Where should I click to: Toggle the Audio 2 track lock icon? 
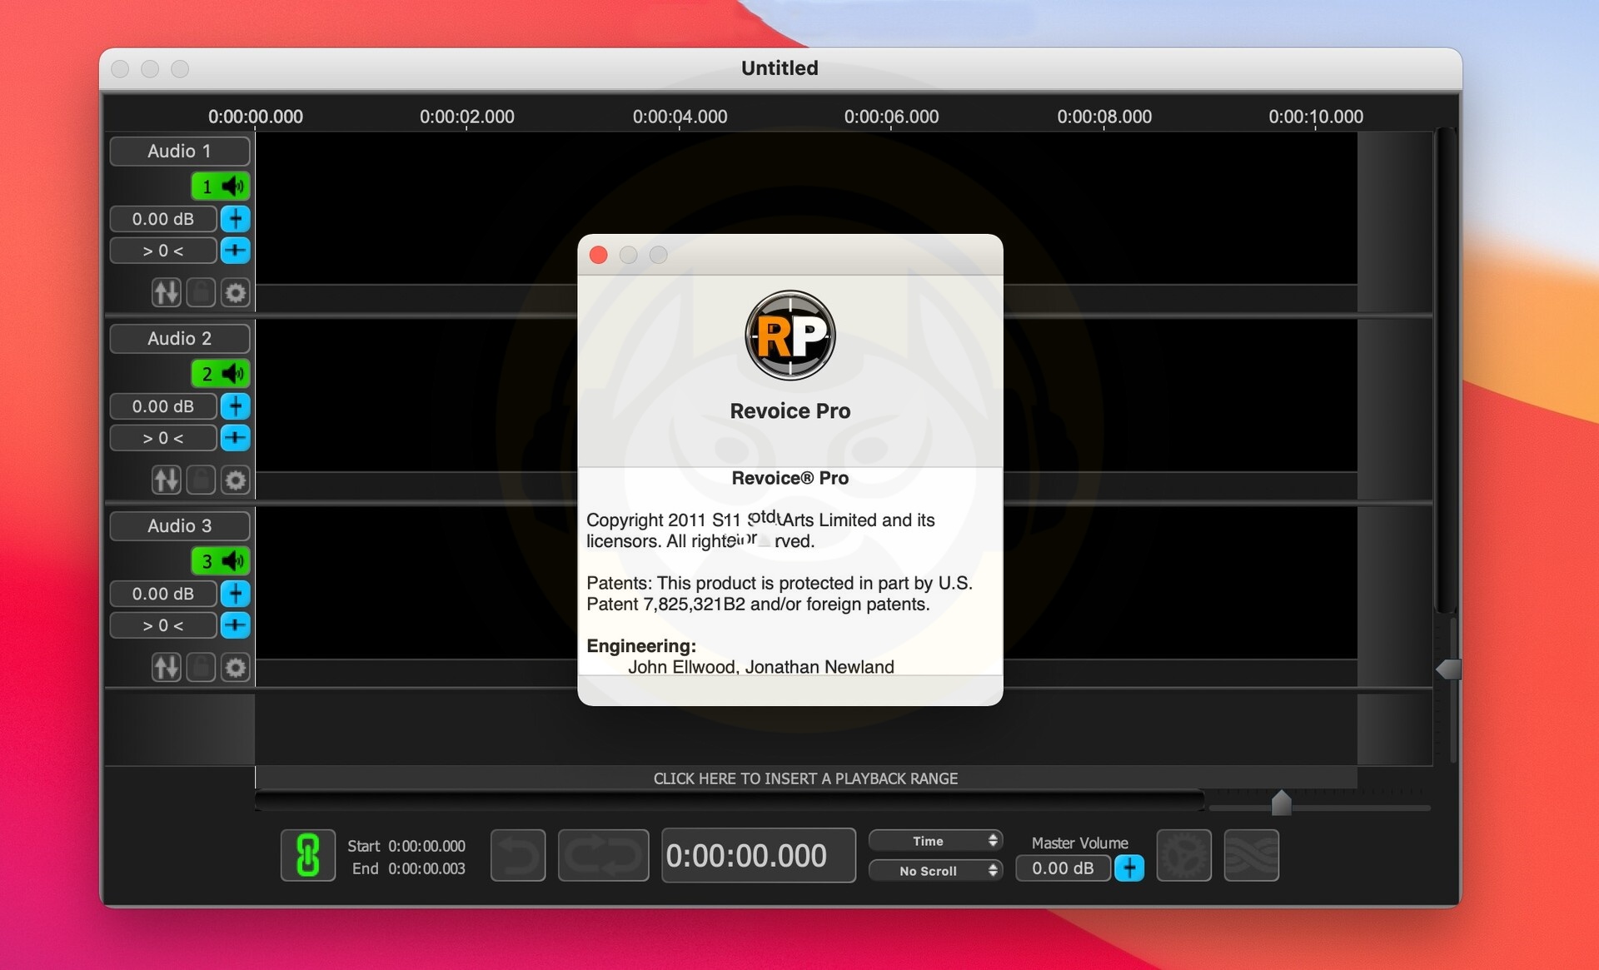click(x=201, y=480)
